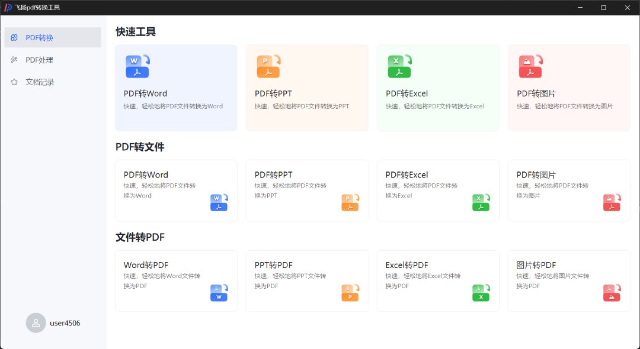Click the green PDF转Excel icon in 快速工具
The width and height of the screenshot is (640, 349).
[x=399, y=66]
